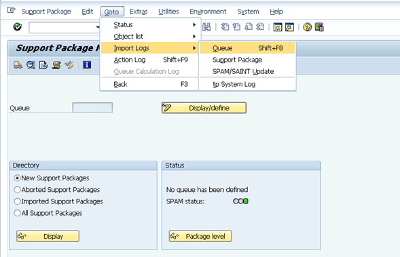The image size is (400, 257).
Task: Open the Extras menu
Action: [139, 12]
